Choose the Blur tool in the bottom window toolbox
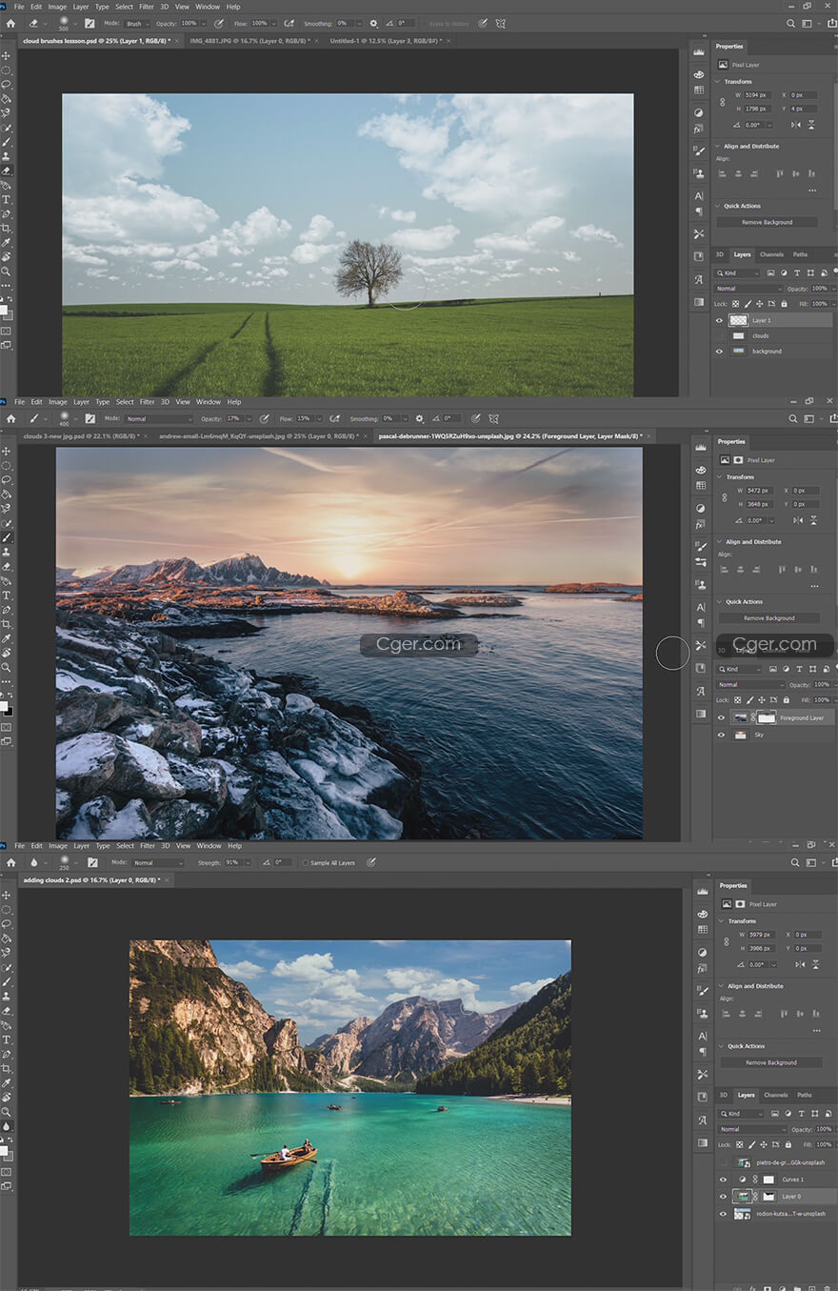Viewport: 838px width, 1291px height. pyautogui.click(x=7, y=1125)
